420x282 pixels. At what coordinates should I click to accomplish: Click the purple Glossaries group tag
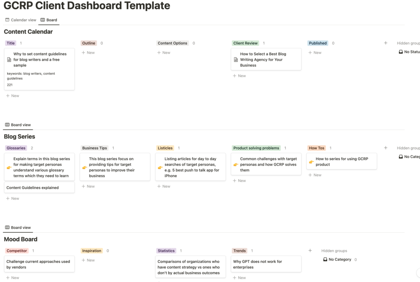click(16, 148)
